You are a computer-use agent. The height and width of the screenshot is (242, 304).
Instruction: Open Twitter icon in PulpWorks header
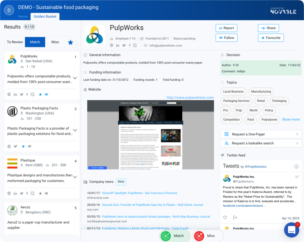point(124,45)
